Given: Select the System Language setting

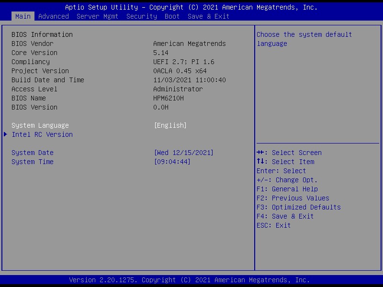Looking at the screenshot, I should (40, 125).
